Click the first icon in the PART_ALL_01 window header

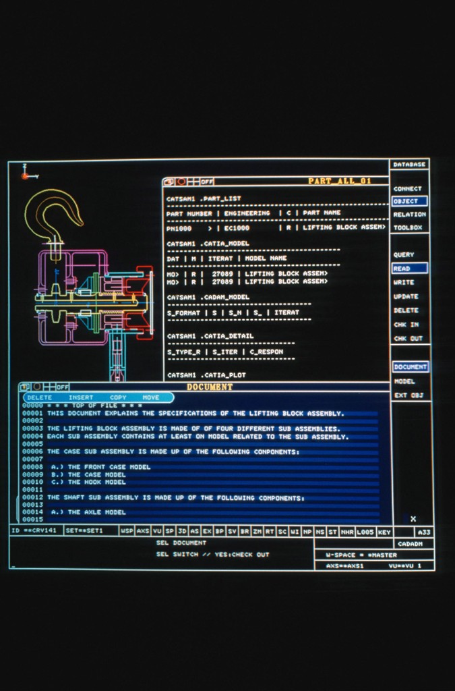tap(169, 182)
